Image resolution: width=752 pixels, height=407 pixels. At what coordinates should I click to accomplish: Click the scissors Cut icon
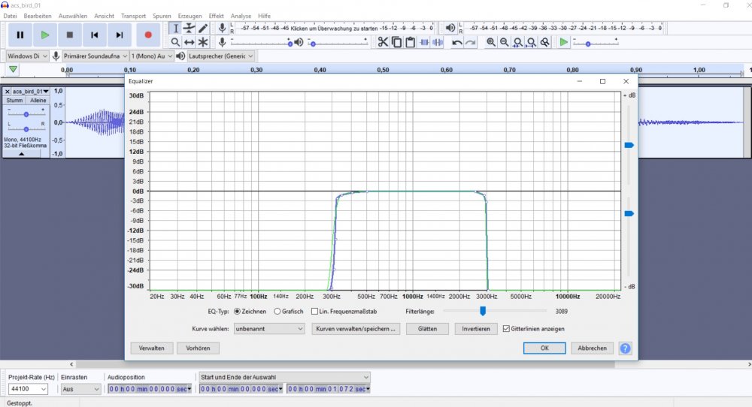pyautogui.click(x=383, y=42)
